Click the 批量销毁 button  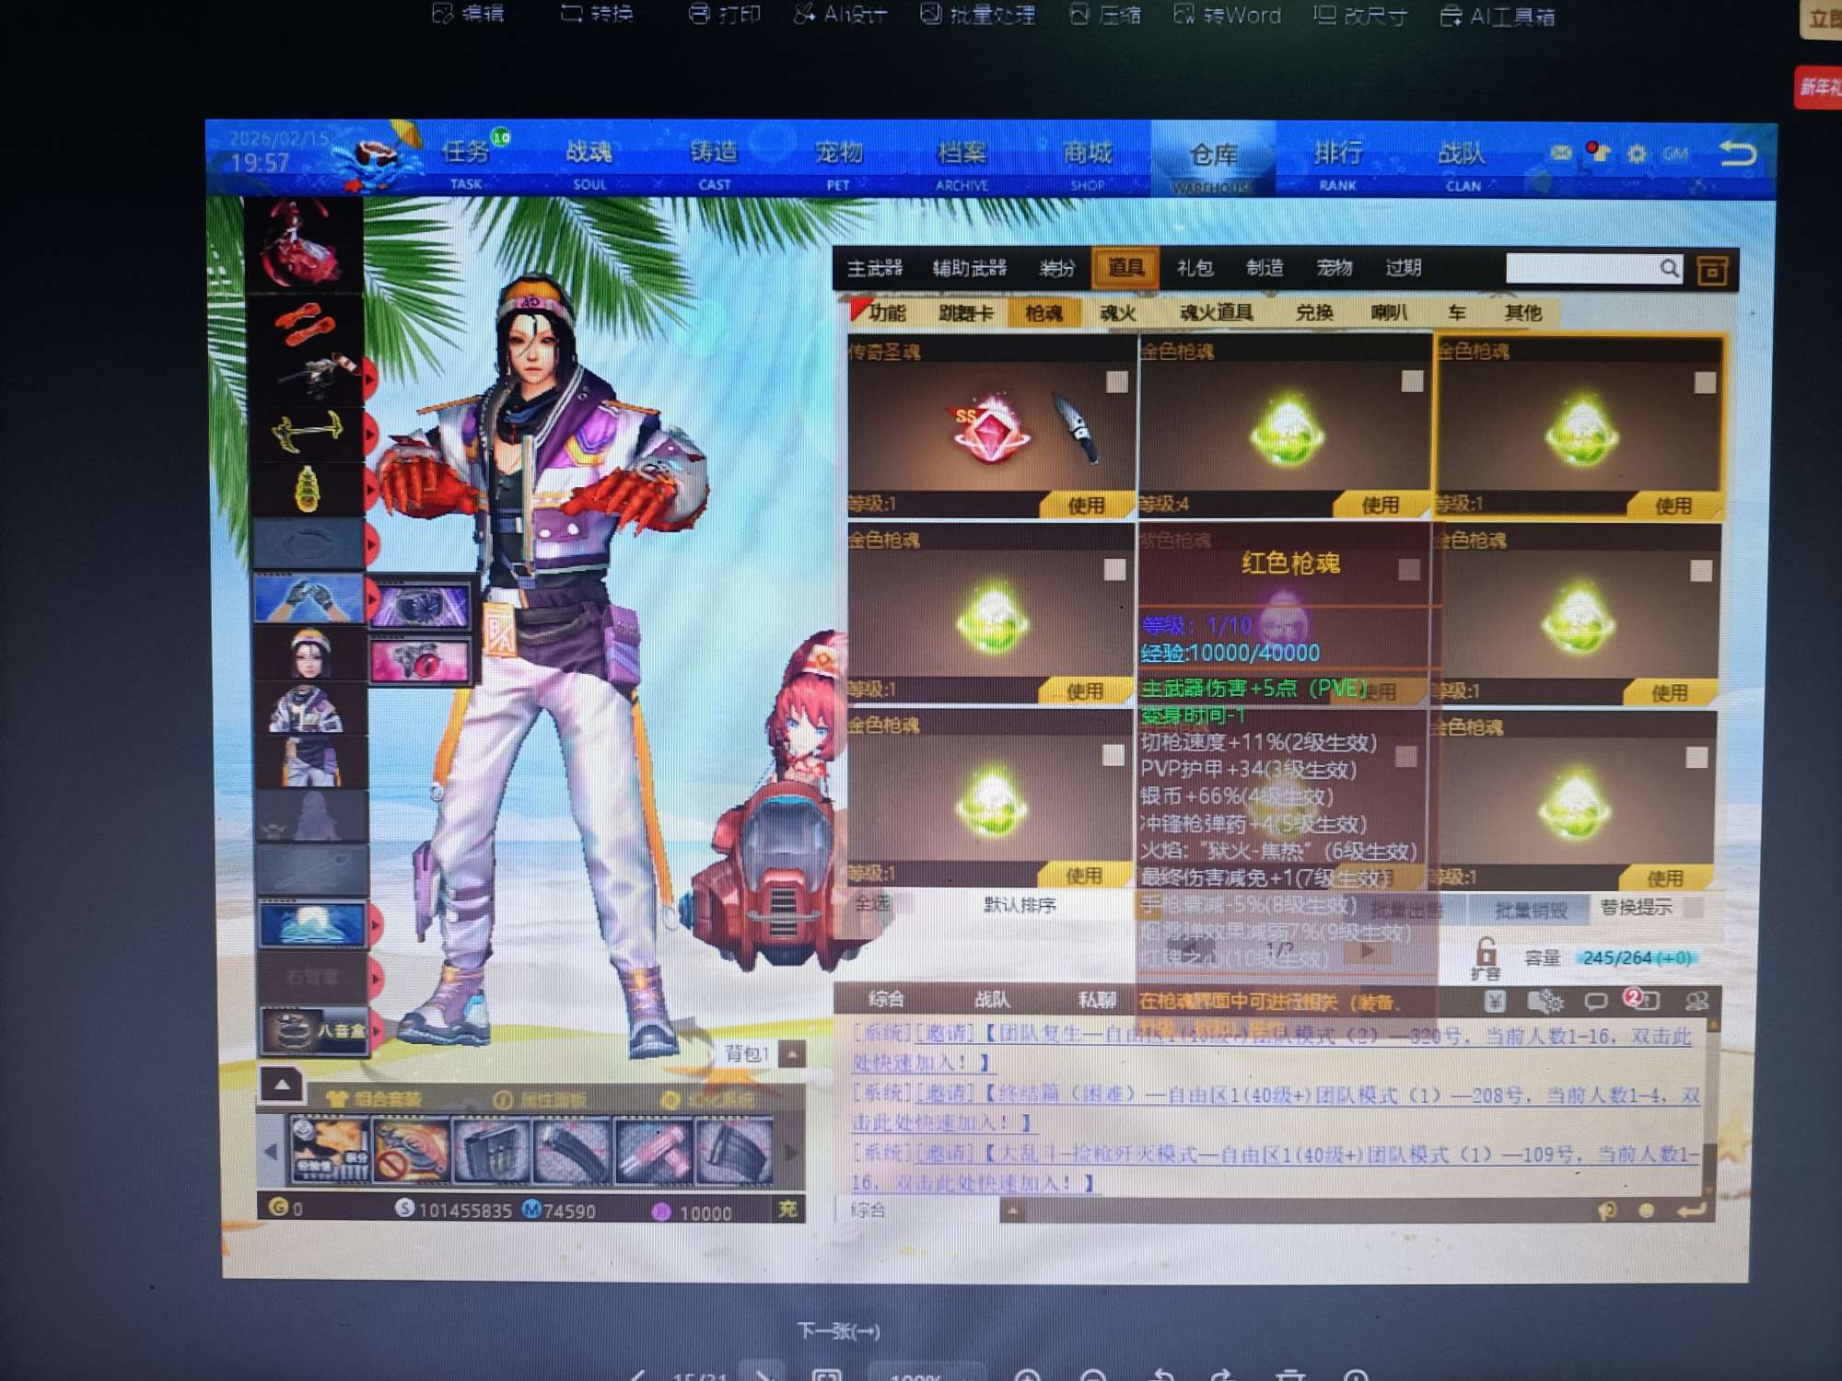pos(1531,911)
